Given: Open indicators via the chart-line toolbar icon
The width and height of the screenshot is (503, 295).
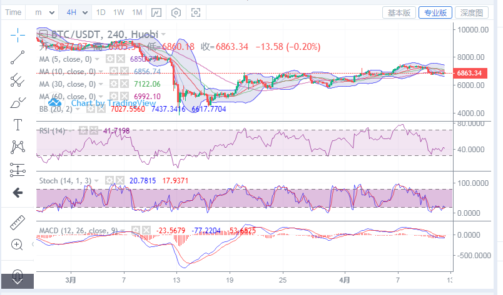Looking at the screenshot, I should click(156, 12).
